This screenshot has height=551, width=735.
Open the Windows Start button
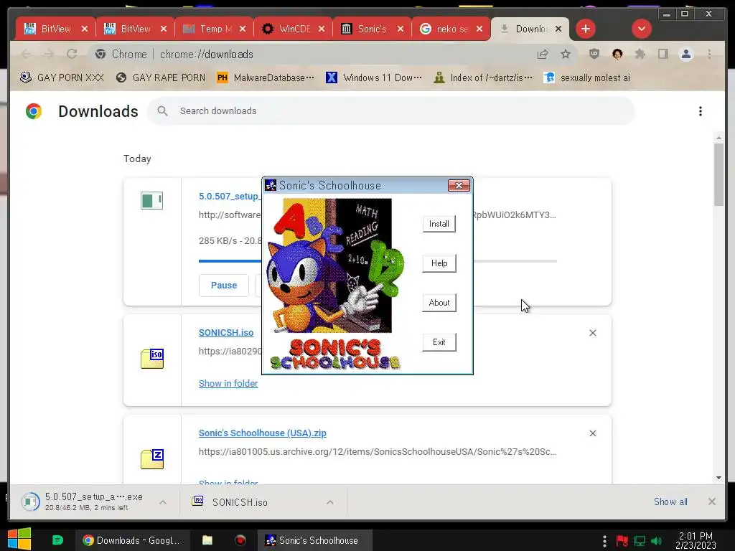pos(19,540)
